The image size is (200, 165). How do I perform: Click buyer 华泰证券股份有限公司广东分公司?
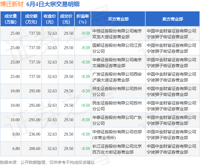click(x=117, y=120)
